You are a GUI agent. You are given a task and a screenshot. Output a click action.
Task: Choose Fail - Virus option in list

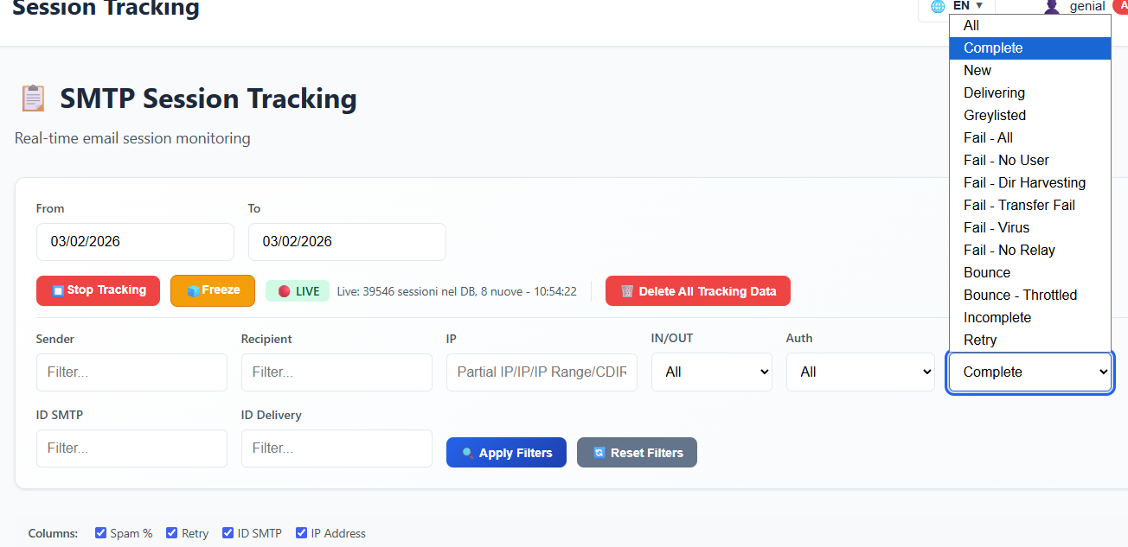997,227
